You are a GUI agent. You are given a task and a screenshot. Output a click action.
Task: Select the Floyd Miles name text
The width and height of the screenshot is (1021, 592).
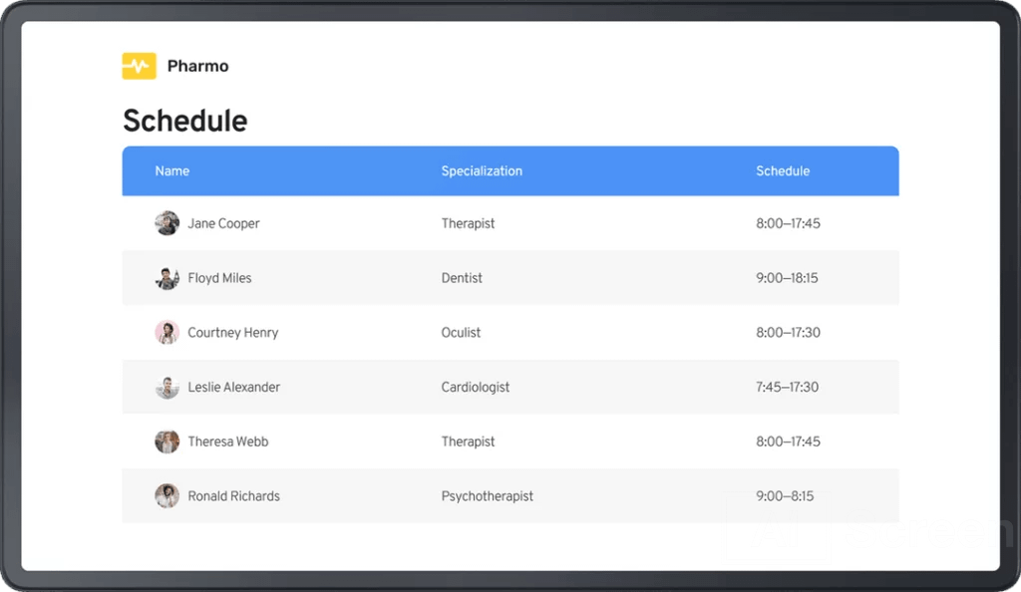coord(219,278)
